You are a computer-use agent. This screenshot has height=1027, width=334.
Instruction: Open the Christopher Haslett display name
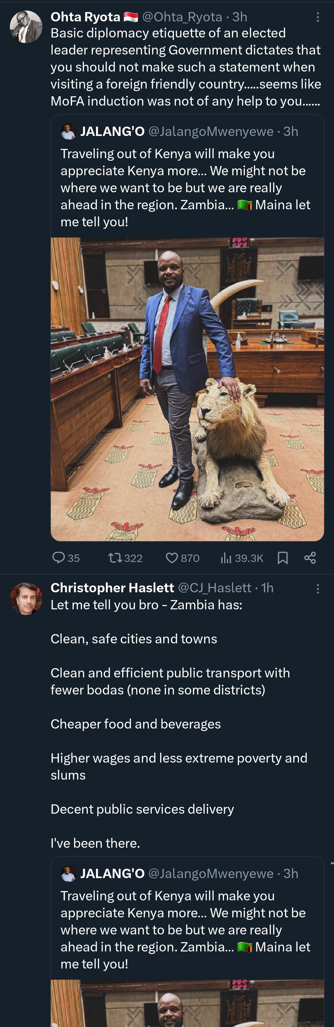pyautogui.click(x=112, y=588)
